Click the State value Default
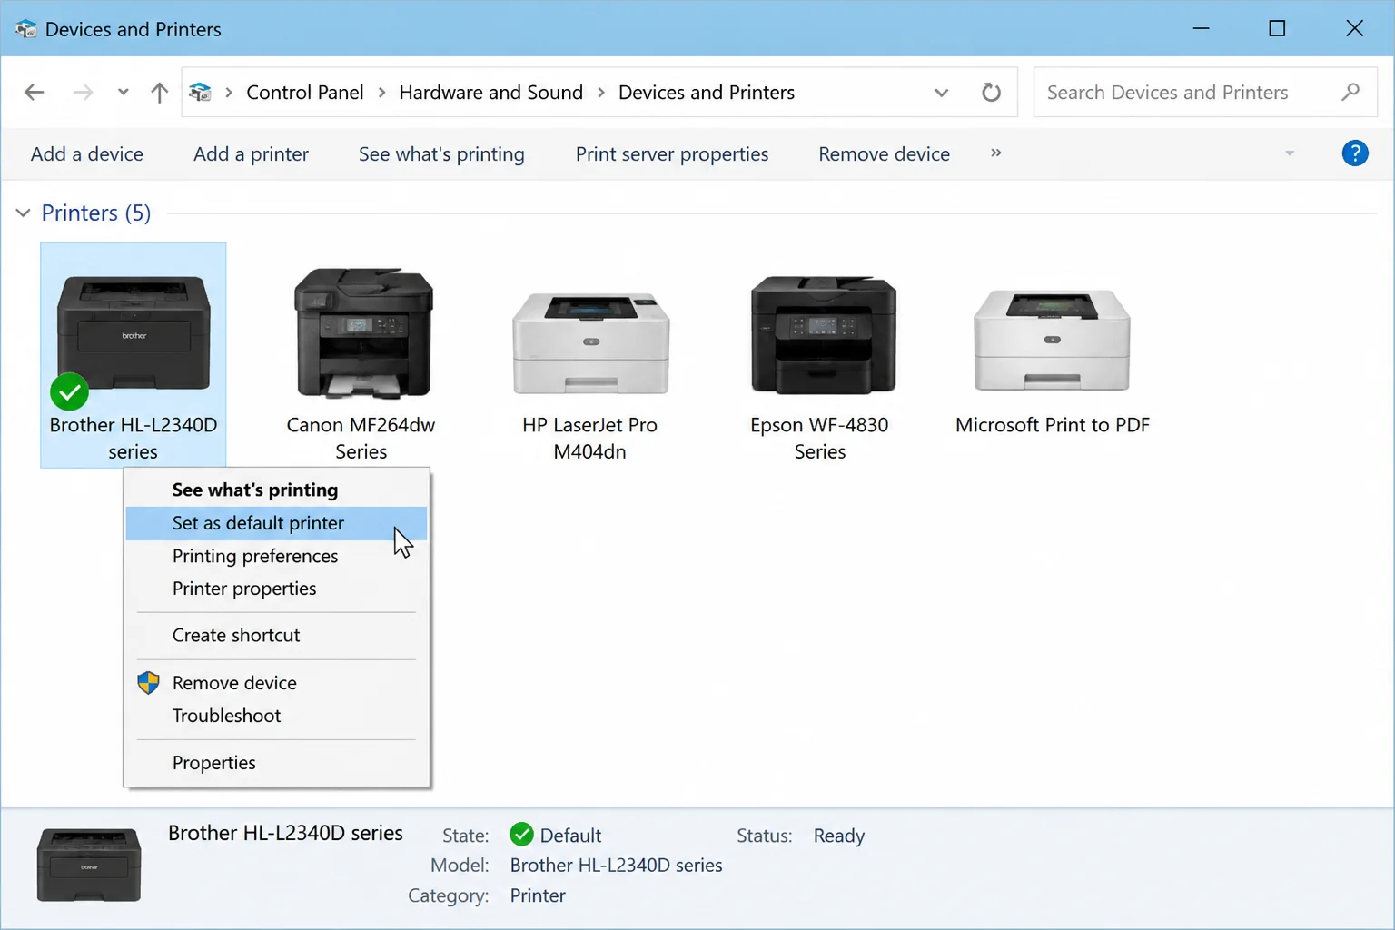The width and height of the screenshot is (1395, 930). [x=570, y=836]
